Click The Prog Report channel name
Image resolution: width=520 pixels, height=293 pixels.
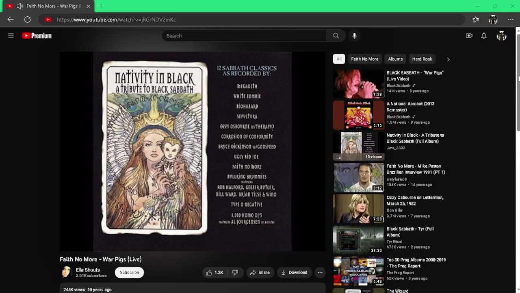tap(400, 273)
